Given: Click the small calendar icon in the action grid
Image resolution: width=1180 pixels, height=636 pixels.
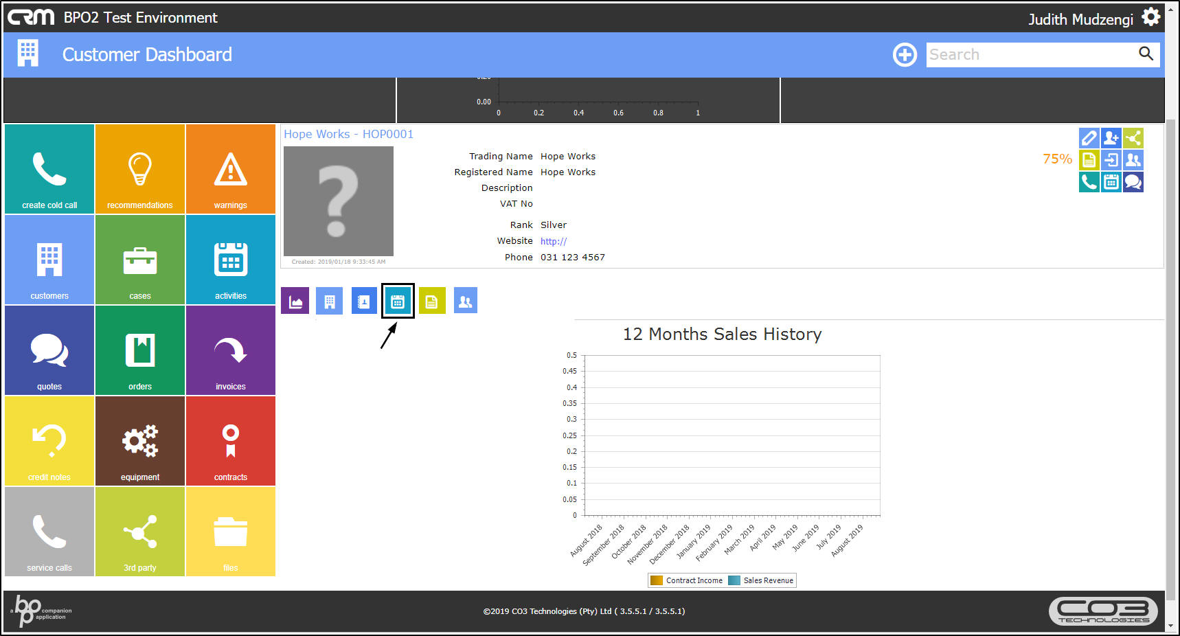Looking at the screenshot, I should (1111, 182).
